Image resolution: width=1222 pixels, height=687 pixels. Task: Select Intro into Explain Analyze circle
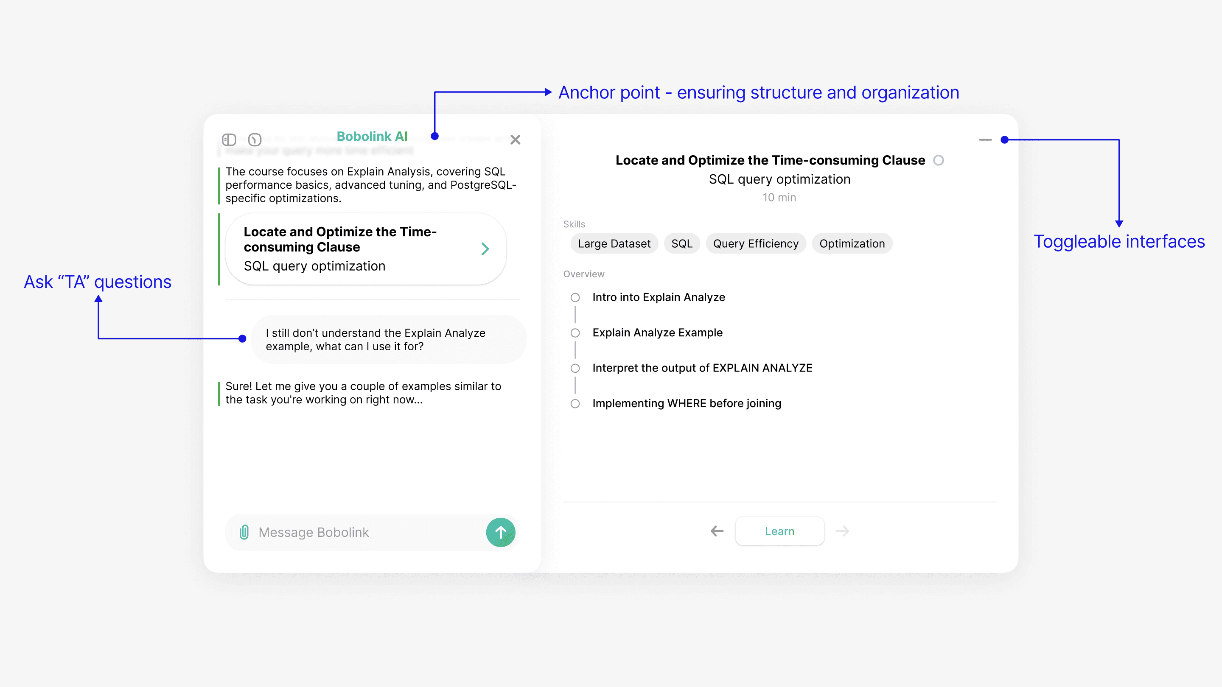click(x=575, y=298)
